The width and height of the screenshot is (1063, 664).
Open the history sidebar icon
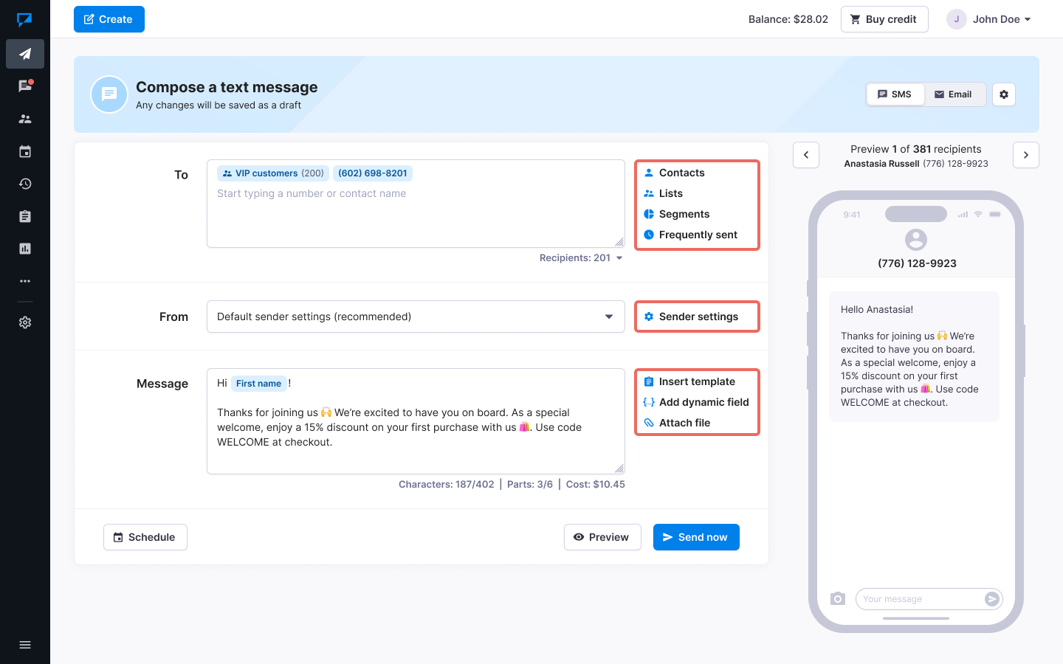click(x=25, y=184)
